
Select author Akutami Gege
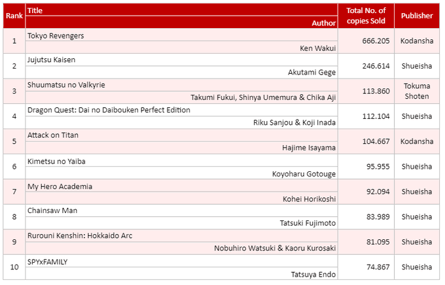[x=311, y=73]
